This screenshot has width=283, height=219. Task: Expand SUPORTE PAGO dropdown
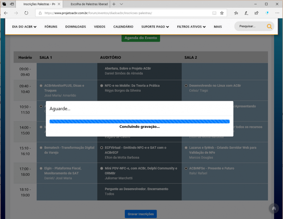[x=155, y=27]
